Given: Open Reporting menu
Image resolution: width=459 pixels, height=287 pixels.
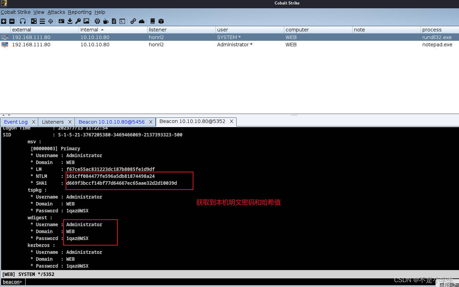Looking at the screenshot, I should pos(80,12).
